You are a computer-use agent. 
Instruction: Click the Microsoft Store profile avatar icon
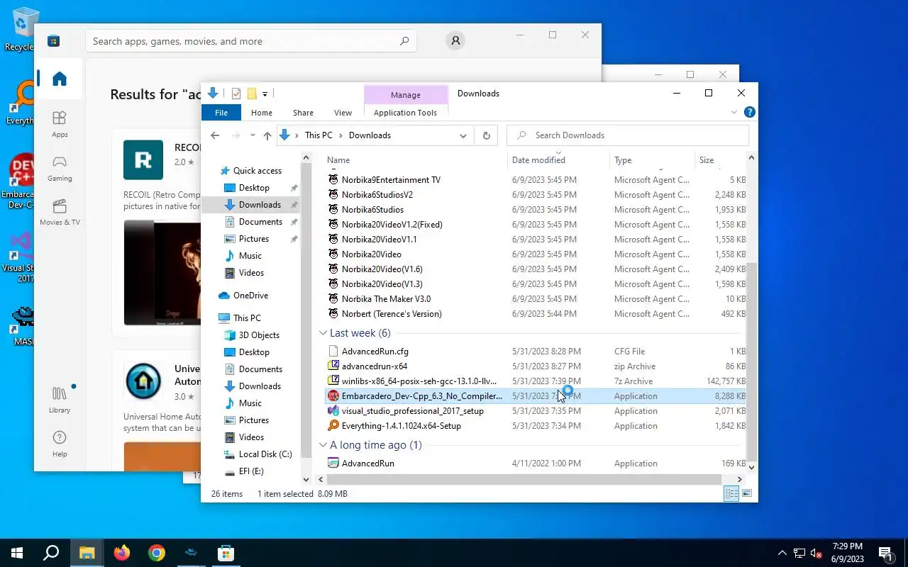(455, 41)
